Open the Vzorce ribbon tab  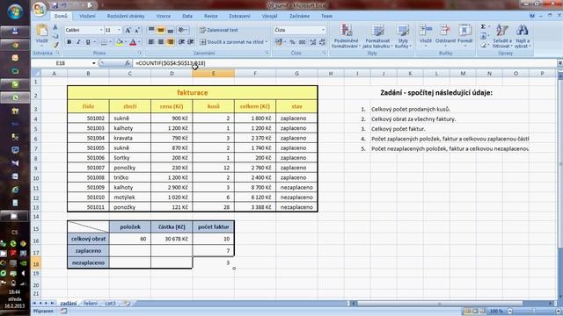(164, 16)
